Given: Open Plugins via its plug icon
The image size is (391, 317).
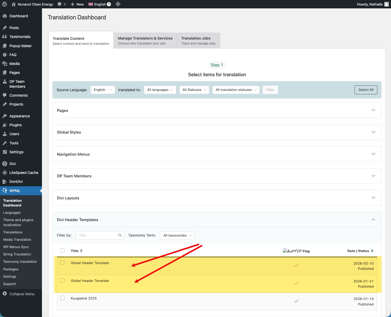Looking at the screenshot, I should tap(5, 125).
